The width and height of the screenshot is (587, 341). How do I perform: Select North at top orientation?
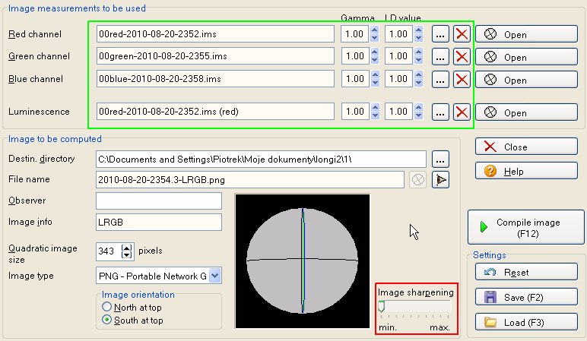point(107,307)
